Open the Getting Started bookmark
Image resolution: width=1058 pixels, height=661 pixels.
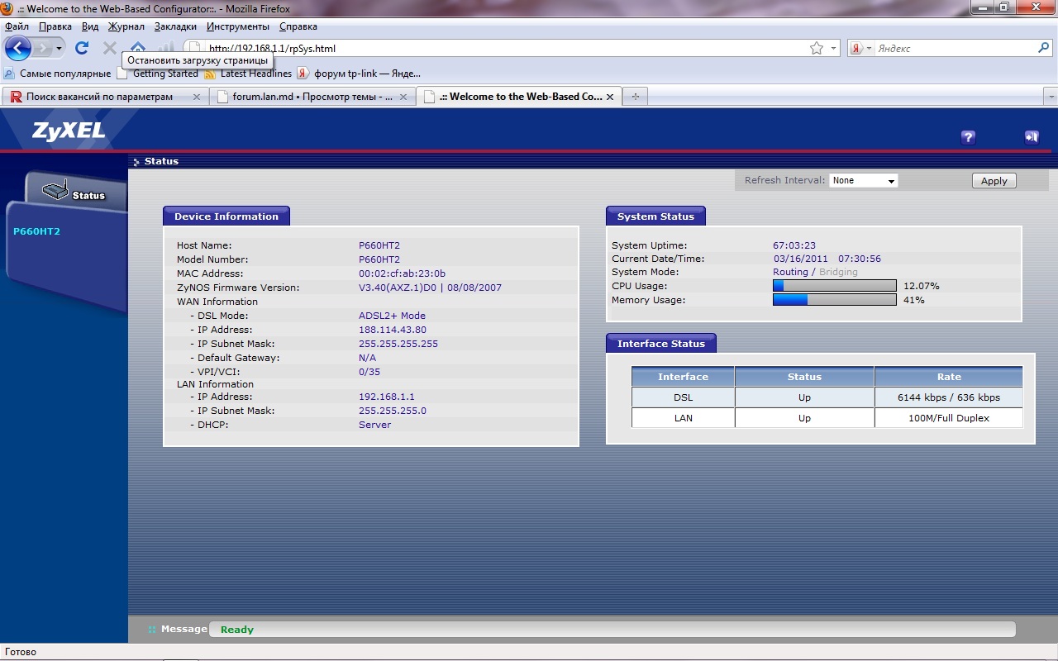pyautogui.click(x=165, y=74)
